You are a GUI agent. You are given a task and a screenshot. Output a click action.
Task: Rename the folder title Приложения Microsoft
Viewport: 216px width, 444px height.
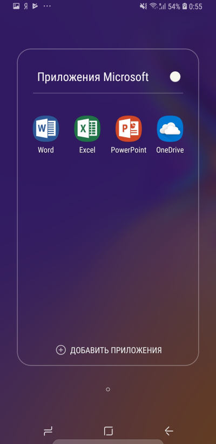pos(93,77)
